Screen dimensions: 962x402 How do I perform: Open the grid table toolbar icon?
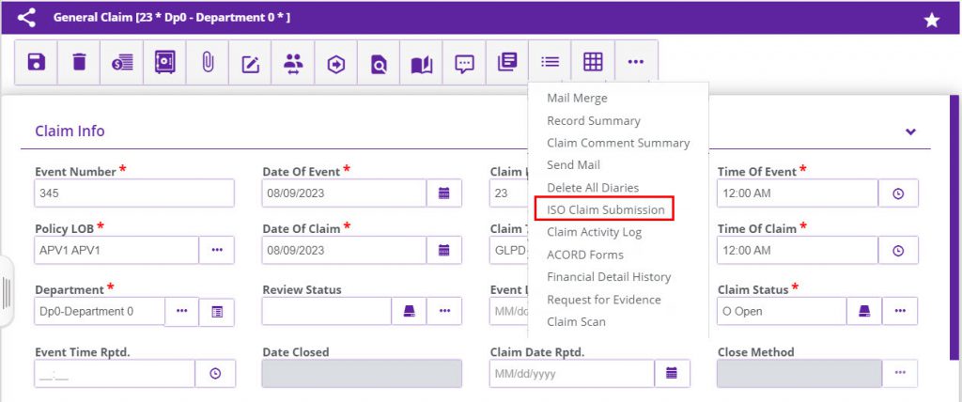point(593,62)
